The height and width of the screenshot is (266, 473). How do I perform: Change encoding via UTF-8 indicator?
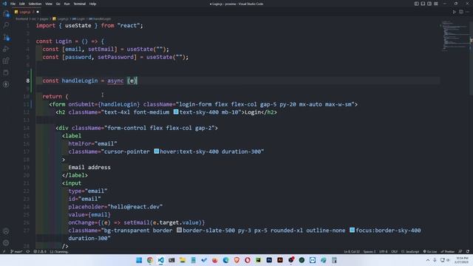384,251
